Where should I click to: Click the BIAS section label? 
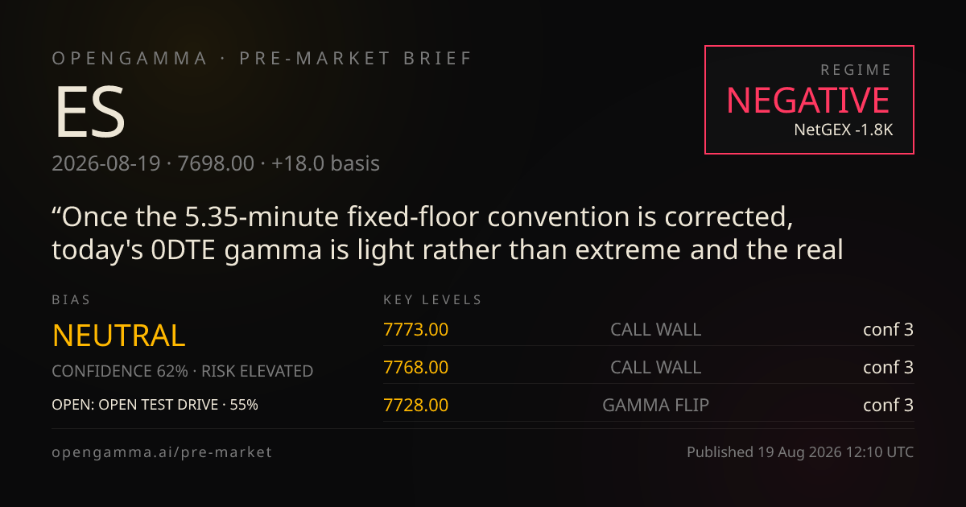tap(71, 300)
